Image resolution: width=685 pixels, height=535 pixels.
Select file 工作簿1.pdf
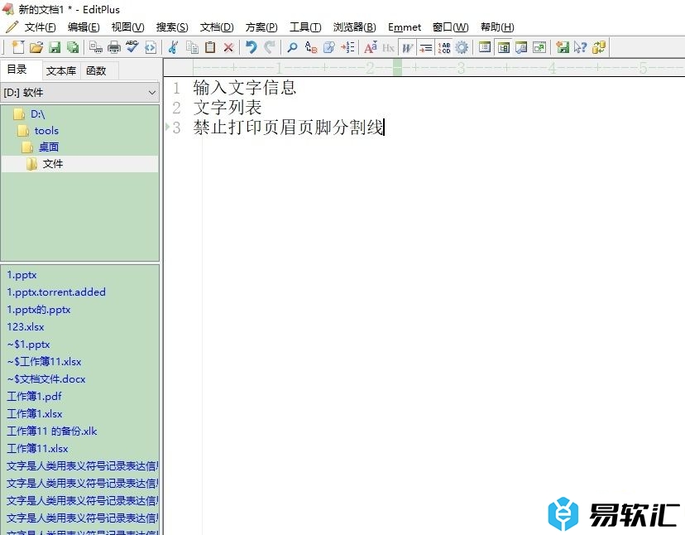pos(34,397)
